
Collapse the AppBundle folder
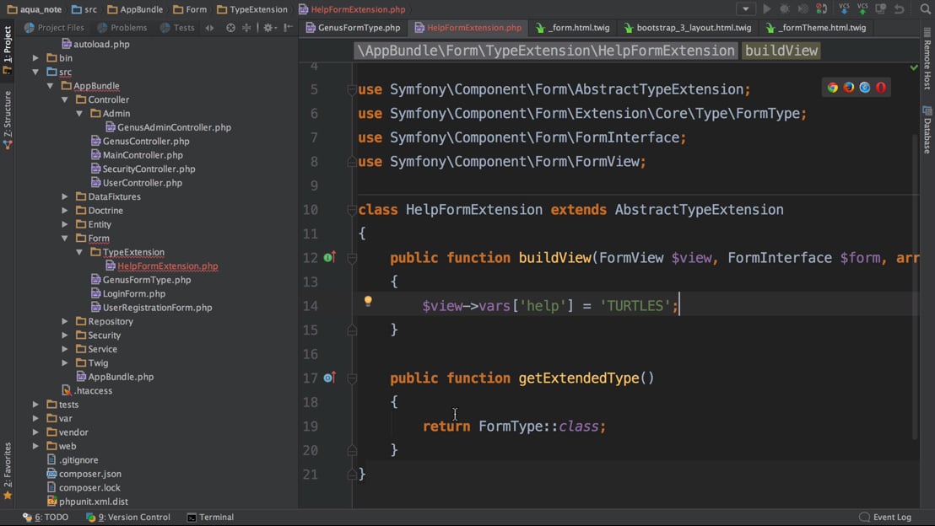(50, 86)
